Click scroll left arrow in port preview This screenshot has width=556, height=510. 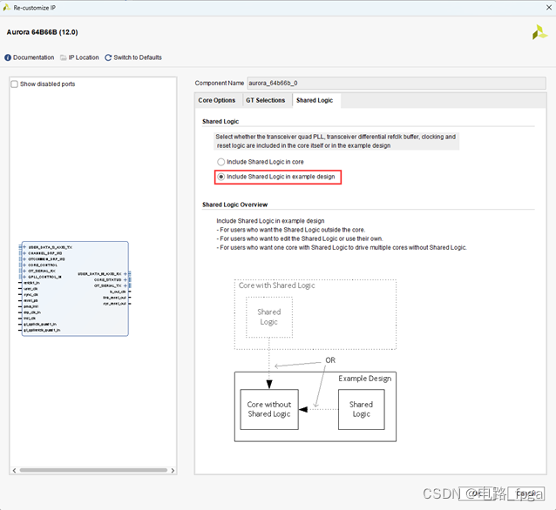(x=14, y=470)
